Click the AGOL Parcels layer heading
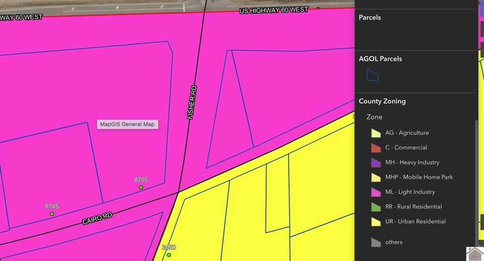 (x=380, y=59)
